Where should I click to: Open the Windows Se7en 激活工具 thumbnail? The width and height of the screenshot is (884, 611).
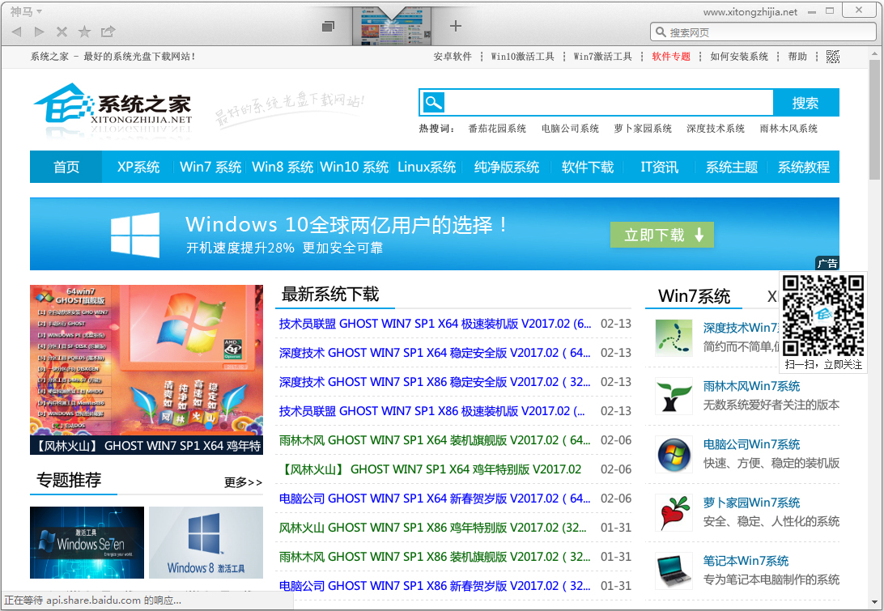(x=87, y=542)
